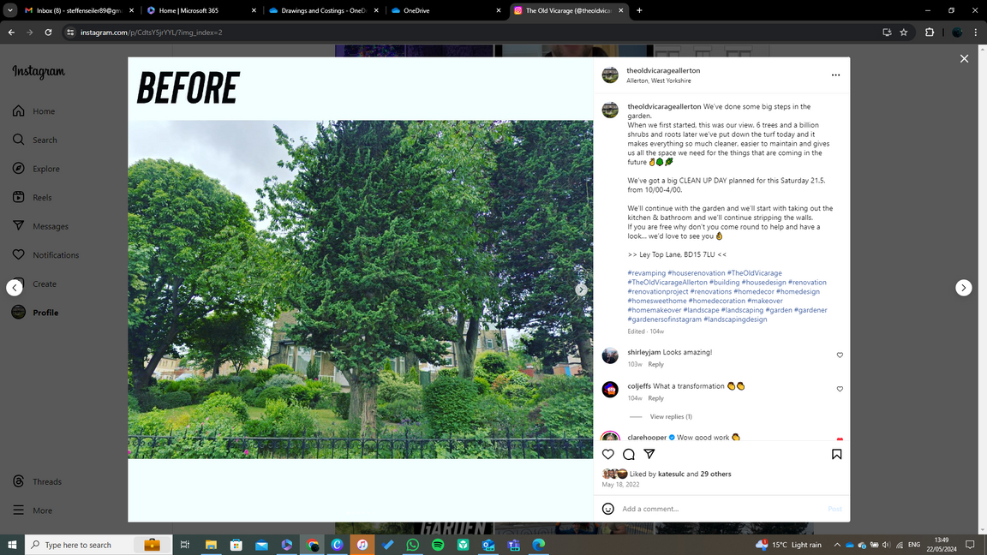Screen dimensions: 987x555
Task: Close the Instagram post overlay
Action: click(x=964, y=58)
